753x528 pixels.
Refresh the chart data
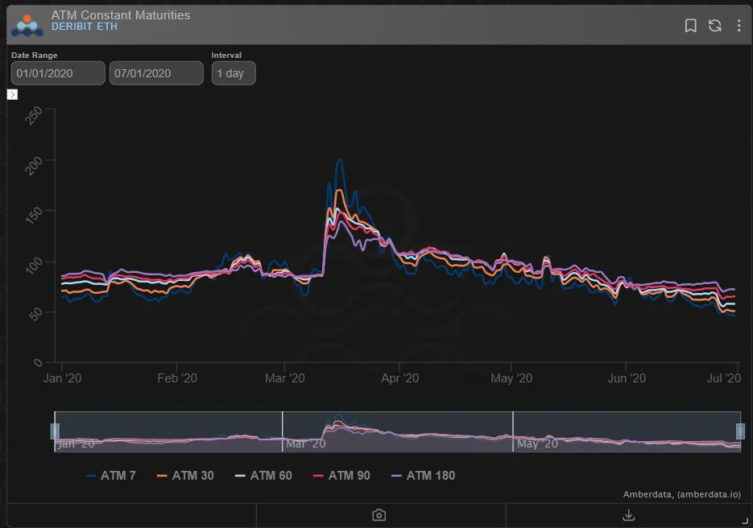[x=715, y=26]
